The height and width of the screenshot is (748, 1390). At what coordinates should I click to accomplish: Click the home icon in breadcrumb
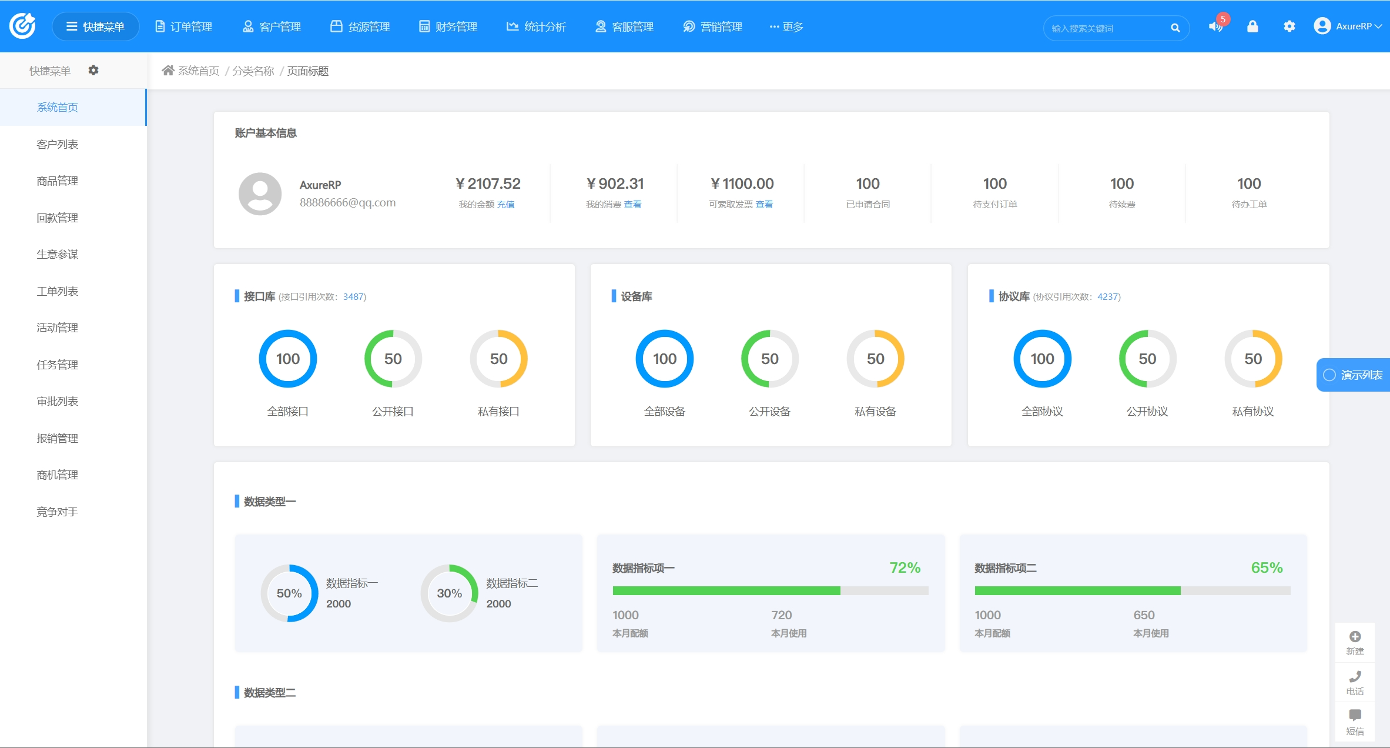tap(168, 71)
